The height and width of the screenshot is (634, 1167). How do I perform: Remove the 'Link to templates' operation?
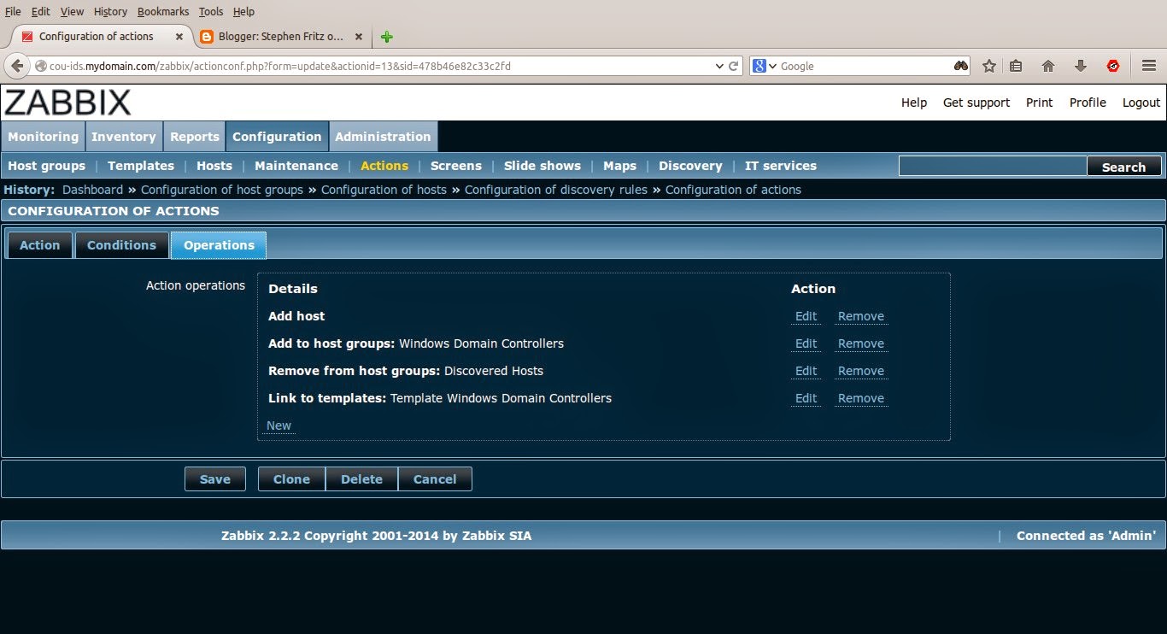tap(860, 398)
